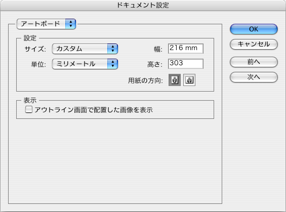Click the blue arrows beside ミリメートル
This screenshot has width=286, height=212.
click(112, 64)
